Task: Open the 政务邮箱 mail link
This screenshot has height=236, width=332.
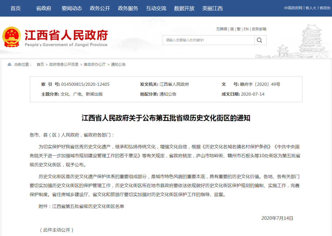Action: click(259, 29)
